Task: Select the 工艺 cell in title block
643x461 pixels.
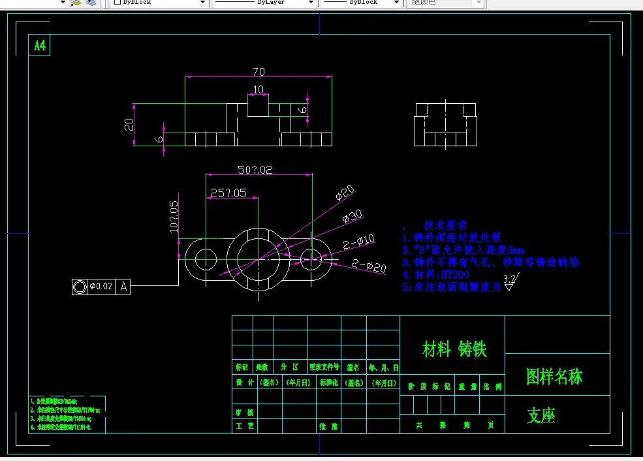Action: click(245, 426)
